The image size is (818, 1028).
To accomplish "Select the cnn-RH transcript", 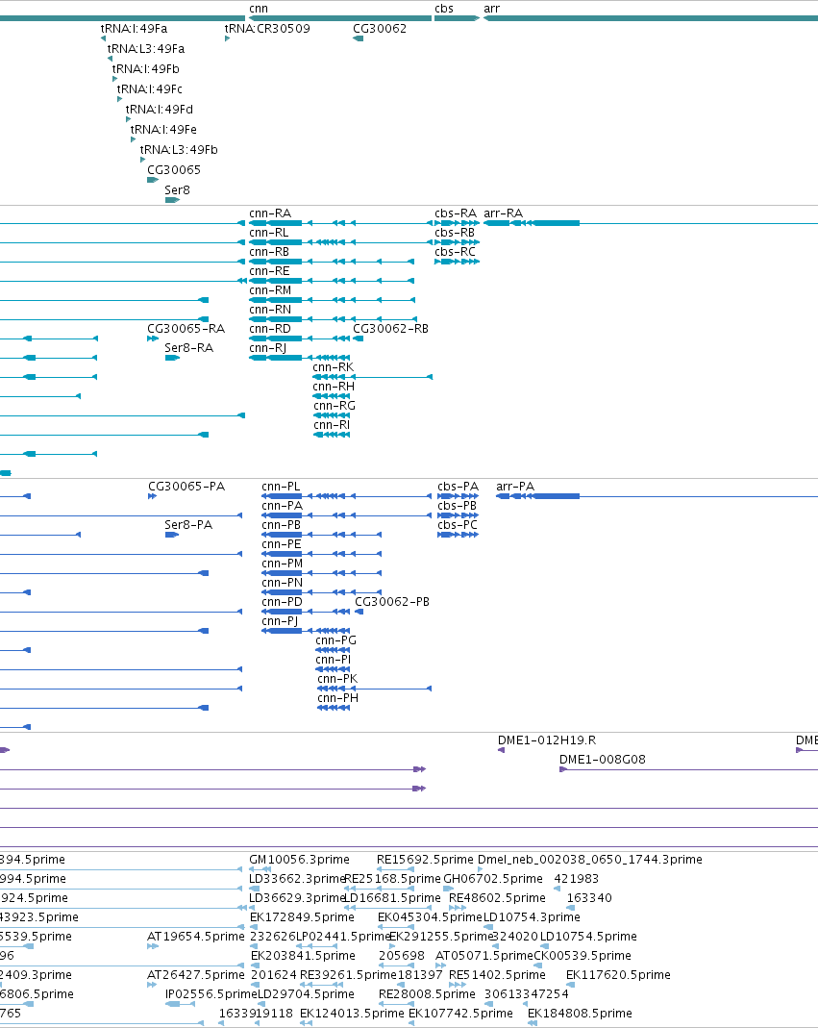I will coord(334,387).
